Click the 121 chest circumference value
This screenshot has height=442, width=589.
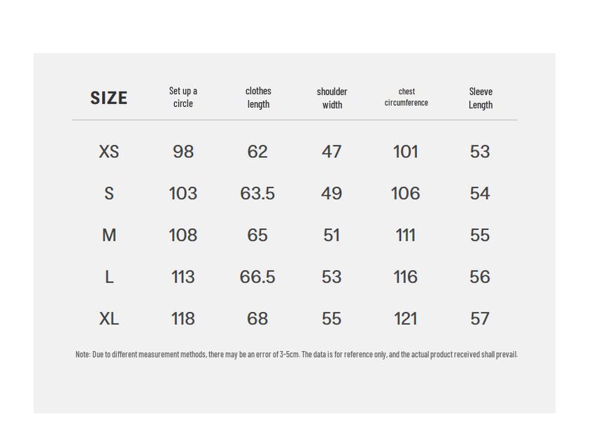pyautogui.click(x=406, y=319)
